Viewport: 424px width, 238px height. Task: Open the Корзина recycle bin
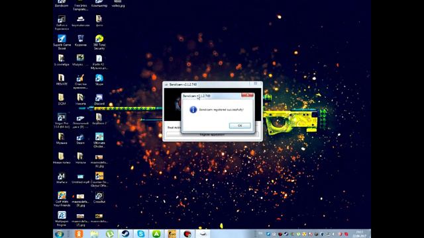click(x=80, y=40)
